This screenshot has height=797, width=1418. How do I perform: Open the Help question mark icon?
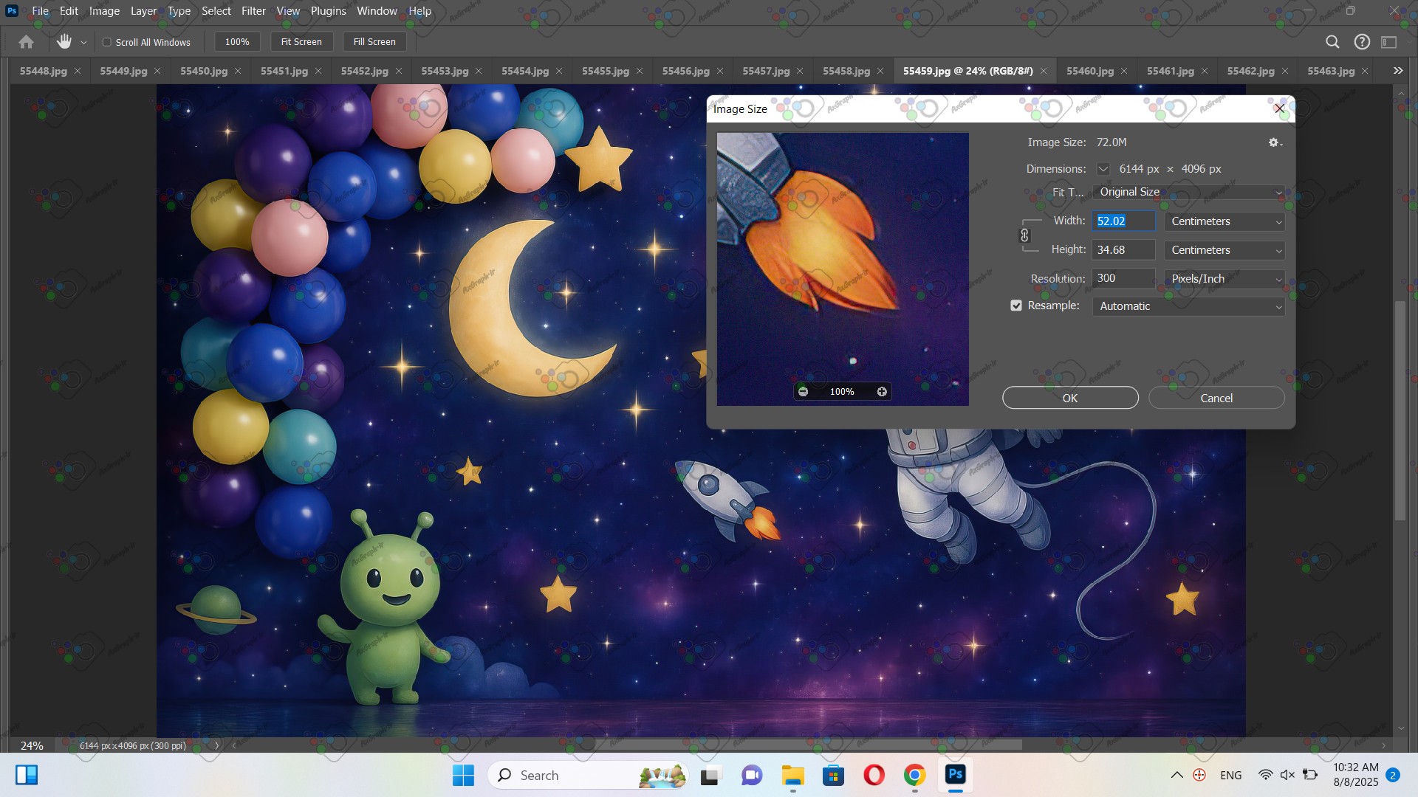click(1362, 42)
